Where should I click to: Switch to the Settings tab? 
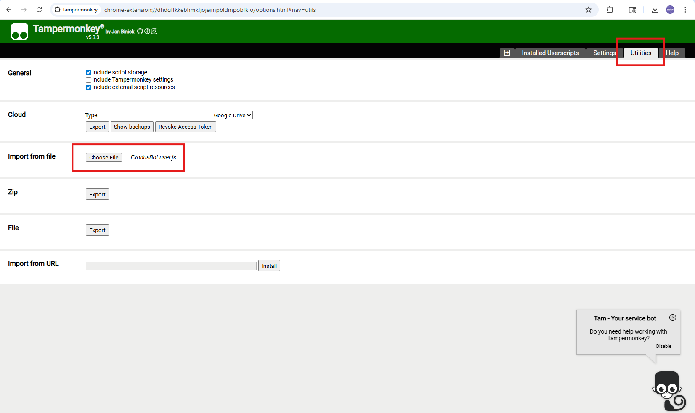tap(604, 53)
